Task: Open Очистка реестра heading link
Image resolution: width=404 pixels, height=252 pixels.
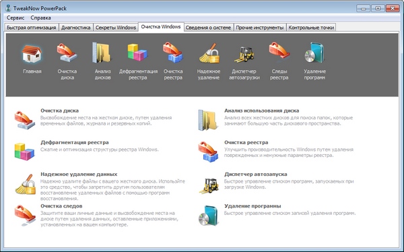Action: pyautogui.click(x=246, y=142)
